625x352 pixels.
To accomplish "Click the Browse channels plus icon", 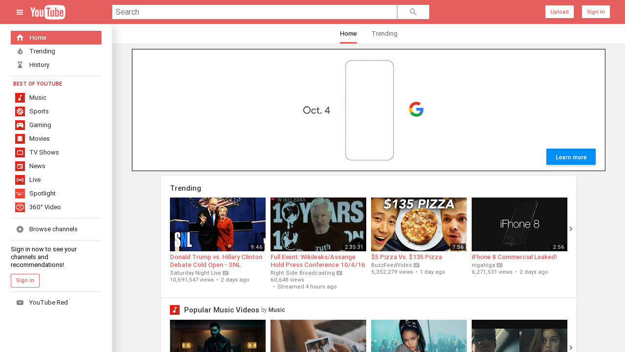I will point(20,229).
